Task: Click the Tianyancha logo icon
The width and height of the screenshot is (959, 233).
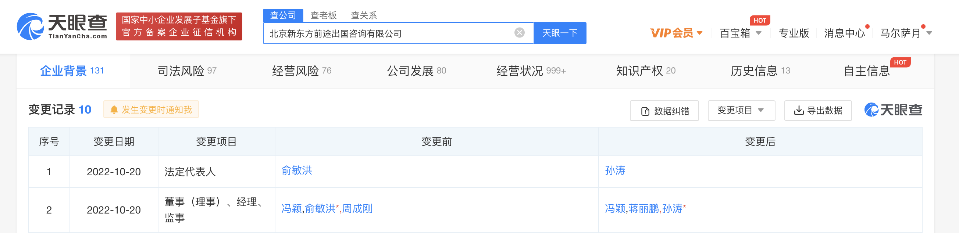Action: (x=31, y=26)
